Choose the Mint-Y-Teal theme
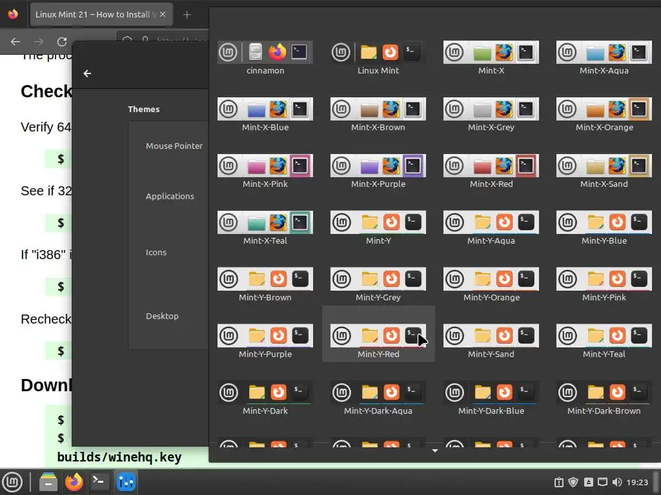Screen dimensions: 661x495 [604, 335]
